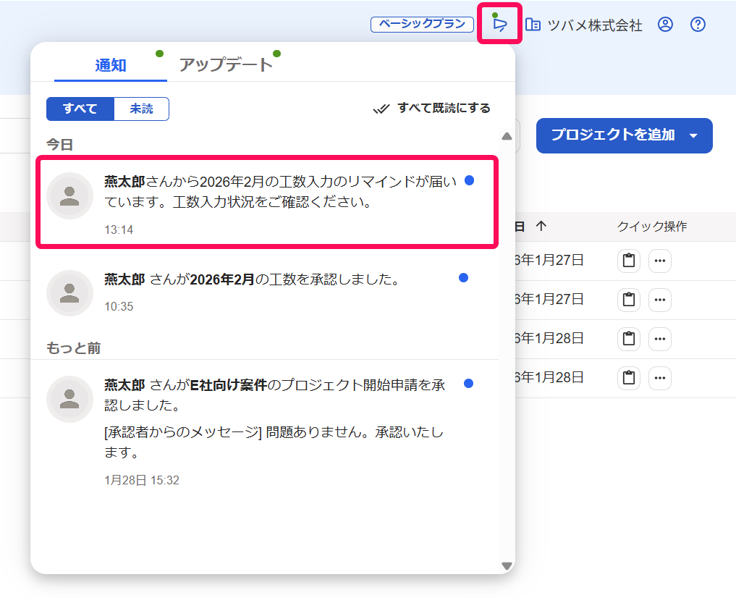Click the notification list scroll down arrow
This screenshot has width=736, height=598.
(x=507, y=565)
